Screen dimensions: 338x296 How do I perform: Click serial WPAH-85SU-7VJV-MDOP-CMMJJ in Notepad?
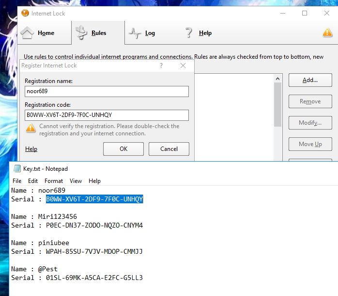tap(94, 251)
